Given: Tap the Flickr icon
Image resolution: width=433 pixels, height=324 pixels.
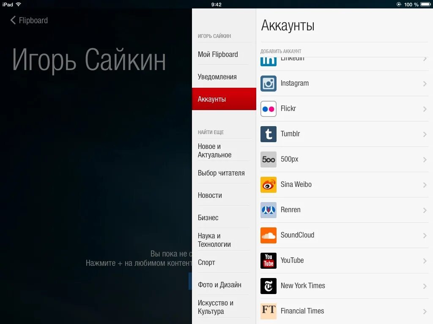Looking at the screenshot, I should click(268, 108).
